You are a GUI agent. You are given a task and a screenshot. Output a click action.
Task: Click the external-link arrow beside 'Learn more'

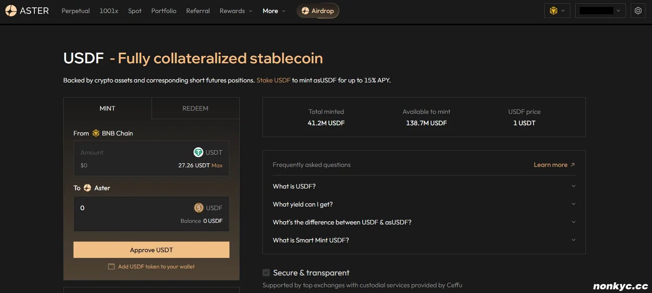[x=573, y=164]
